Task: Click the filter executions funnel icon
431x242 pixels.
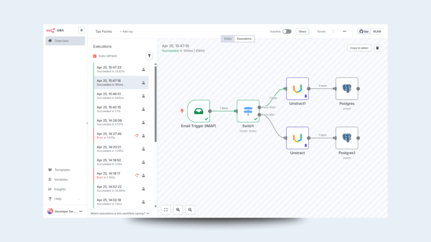Action: [149, 56]
